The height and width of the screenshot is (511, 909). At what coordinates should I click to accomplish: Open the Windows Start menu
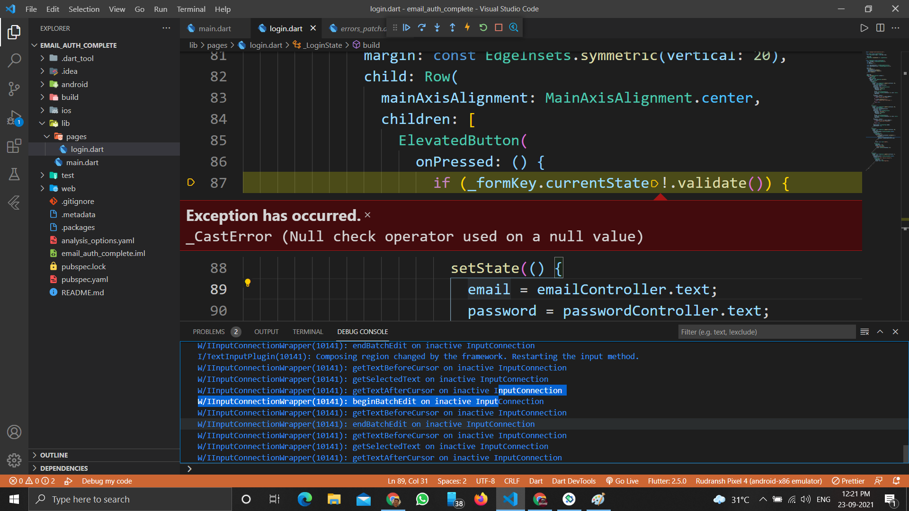click(14, 499)
